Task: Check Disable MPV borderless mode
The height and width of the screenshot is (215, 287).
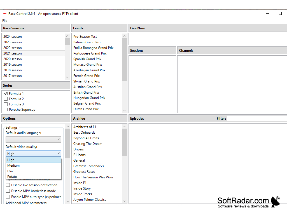Action: [x=8, y=191]
